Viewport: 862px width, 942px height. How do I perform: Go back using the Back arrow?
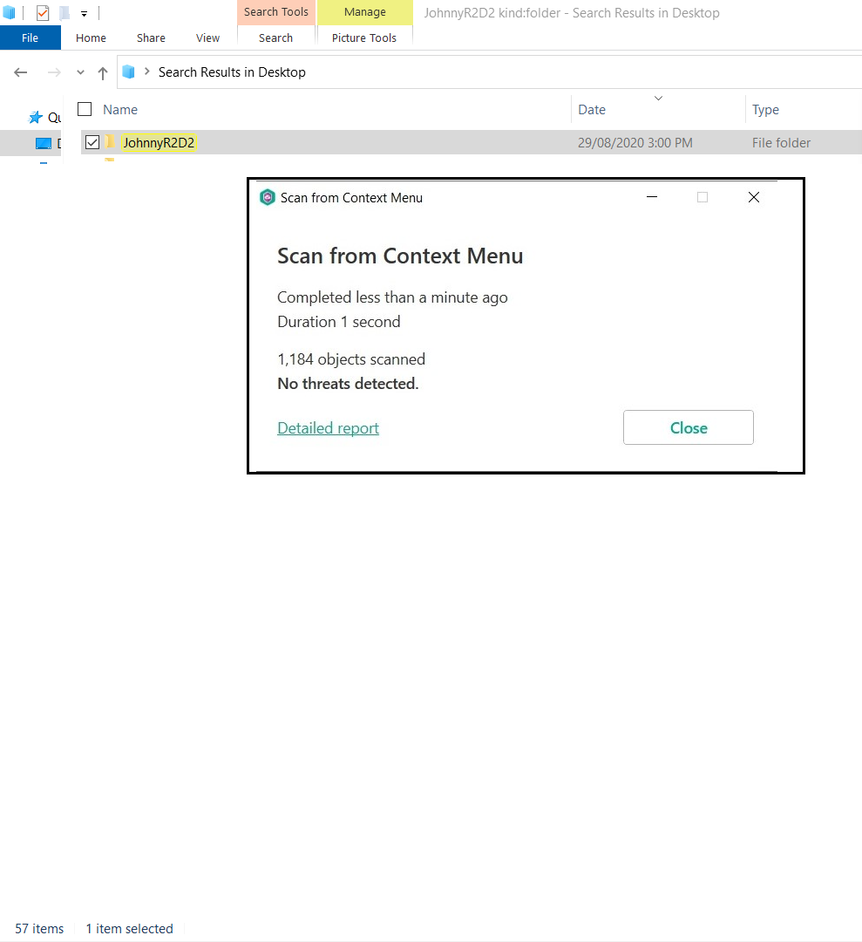20,72
